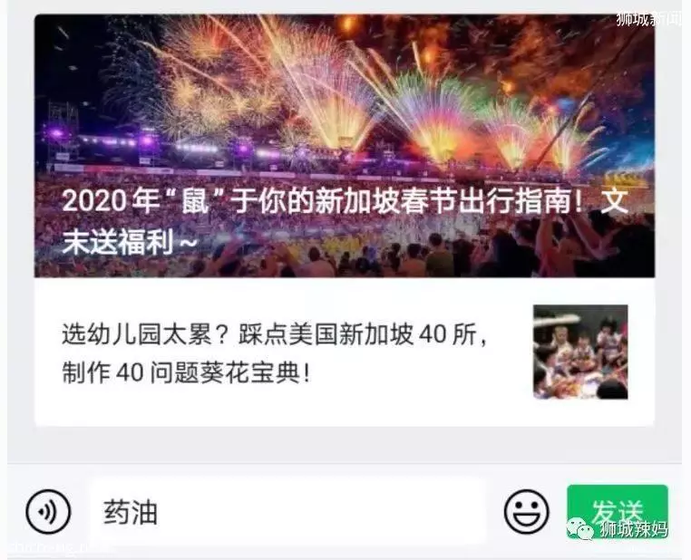Screen dimensions: 691x560
Task: Click the faint watermark at bottom left
Action: (x=57, y=548)
